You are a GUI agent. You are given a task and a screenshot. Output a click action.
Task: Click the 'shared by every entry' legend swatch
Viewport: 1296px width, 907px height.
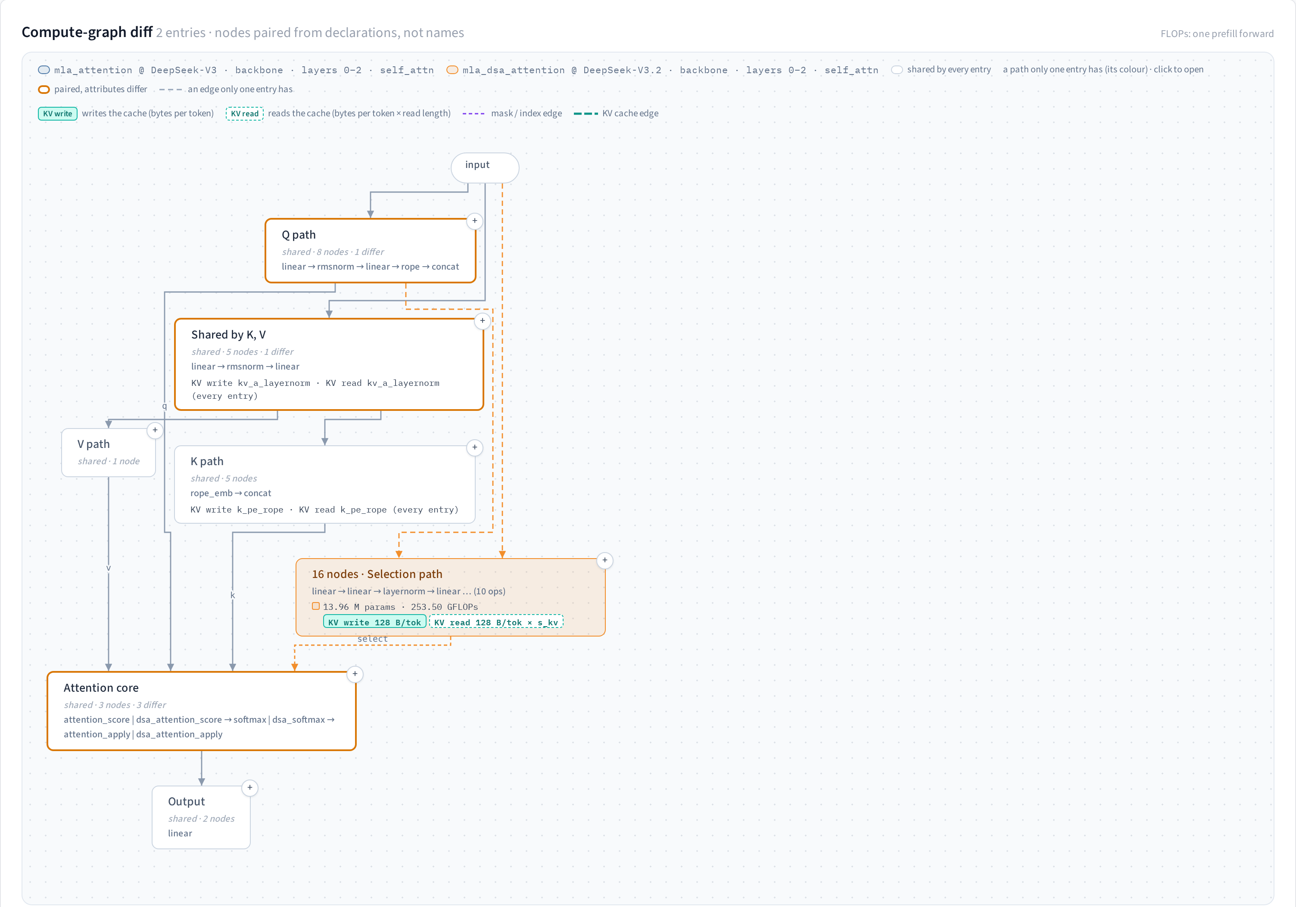point(896,70)
